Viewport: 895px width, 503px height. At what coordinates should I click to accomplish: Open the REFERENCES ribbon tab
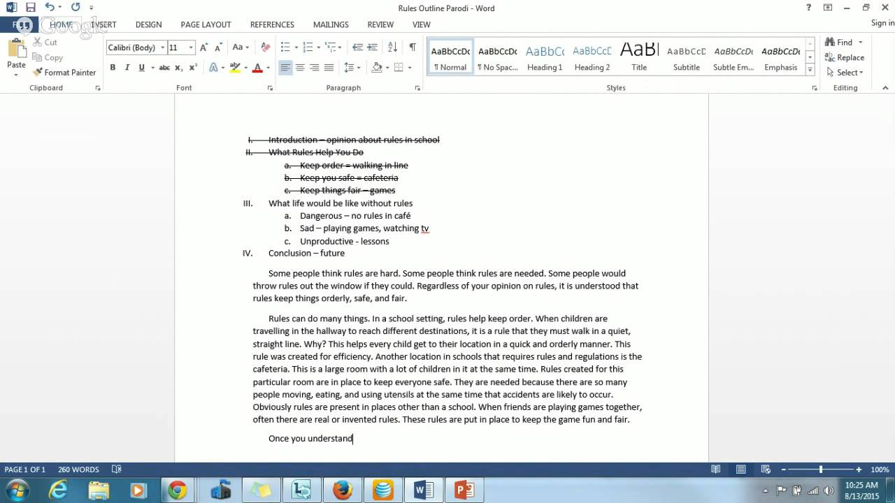click(272, 24)
